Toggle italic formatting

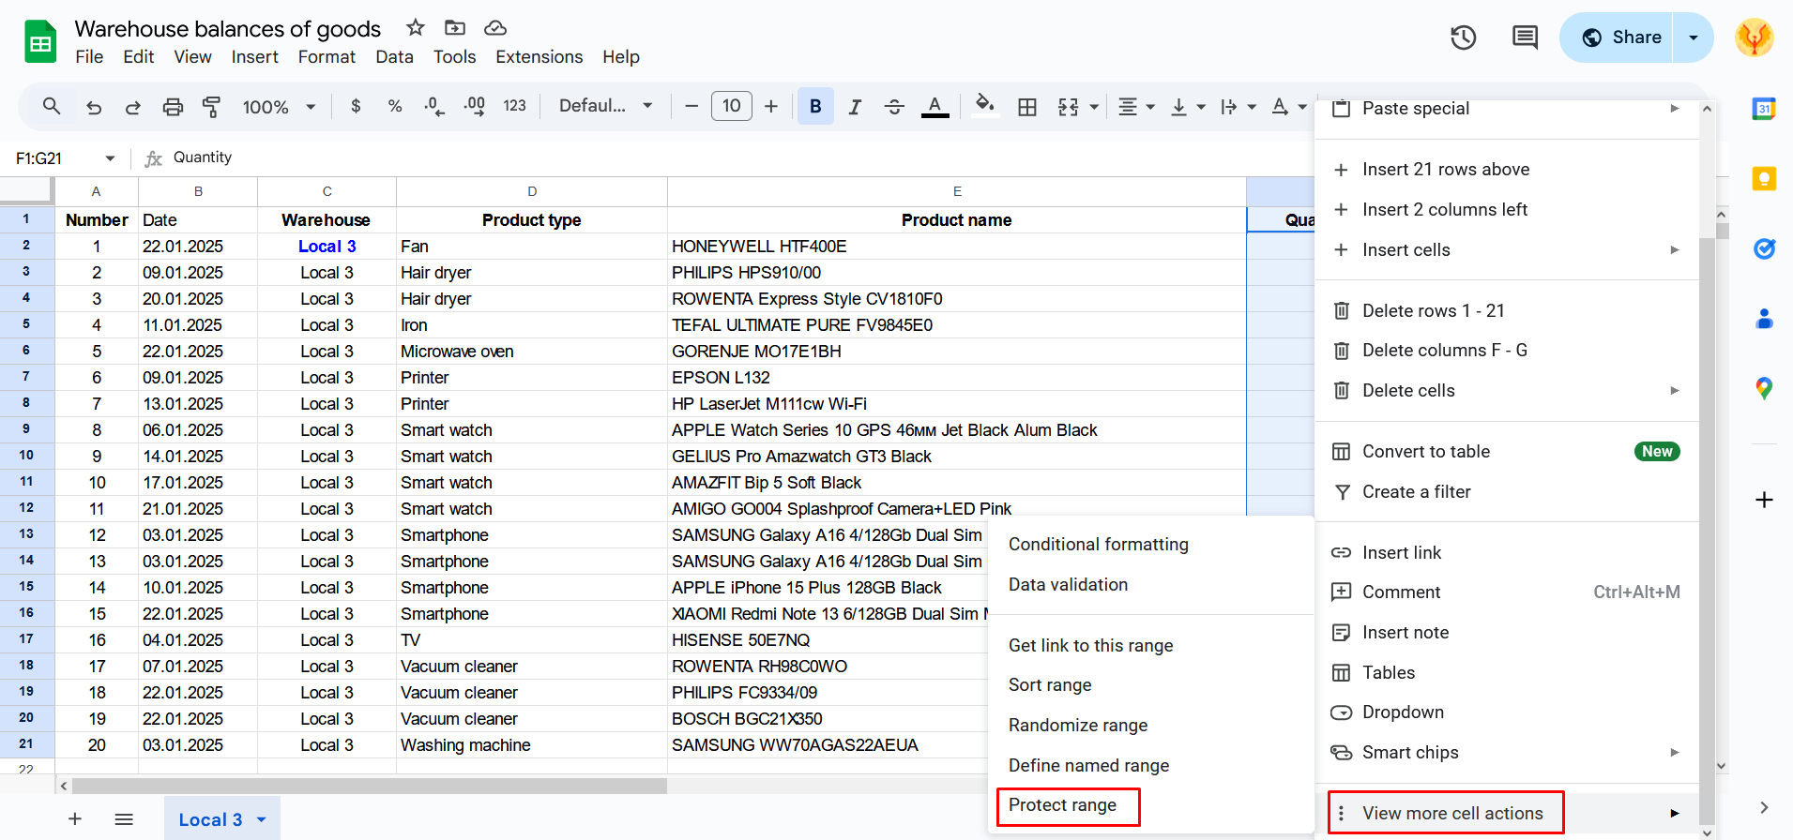855,107
